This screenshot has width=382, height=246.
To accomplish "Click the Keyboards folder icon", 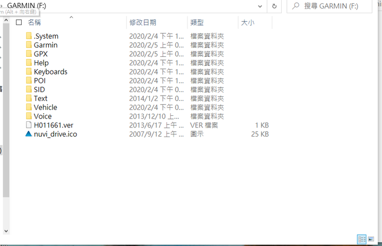I will pyautogui.click(x=29, y=72).
